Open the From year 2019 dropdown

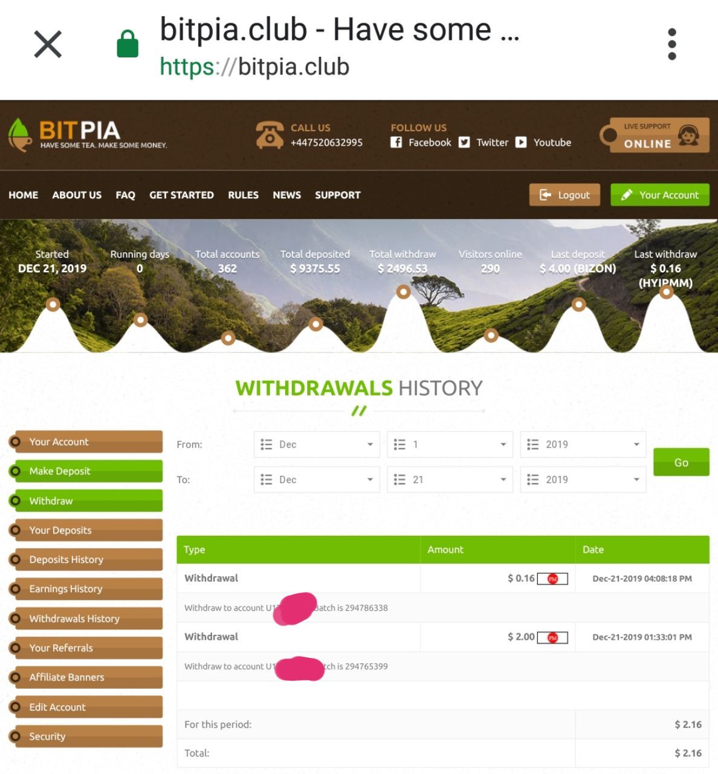pos(583,444)
